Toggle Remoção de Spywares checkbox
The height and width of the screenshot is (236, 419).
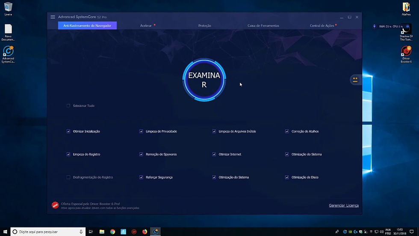141,154
